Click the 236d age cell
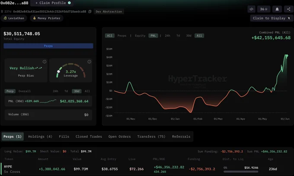Screen dimensions: 294x176 coord(273,169)
